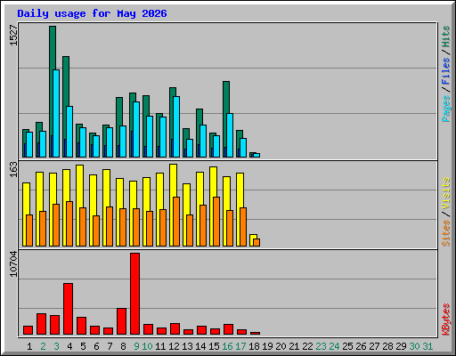Click day label 8 on the x-axis
456x356 pixels.
123,346
